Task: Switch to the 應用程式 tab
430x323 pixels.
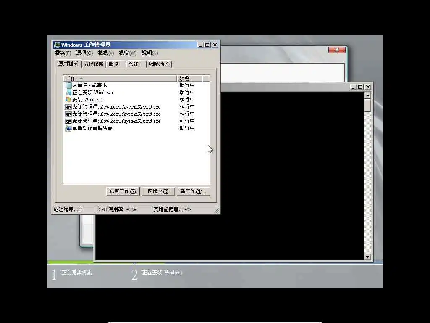Action: coord(68,64)
